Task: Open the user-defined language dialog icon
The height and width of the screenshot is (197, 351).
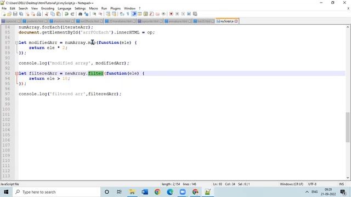Action: click(x=140, y=14)
